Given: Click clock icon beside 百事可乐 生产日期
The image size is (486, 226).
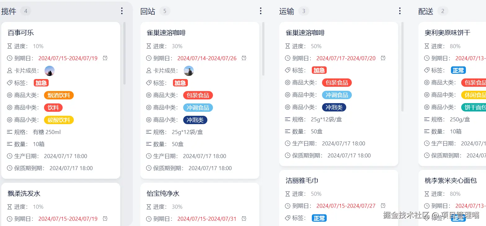Looking at the screenshot, I should click(10, 156).
